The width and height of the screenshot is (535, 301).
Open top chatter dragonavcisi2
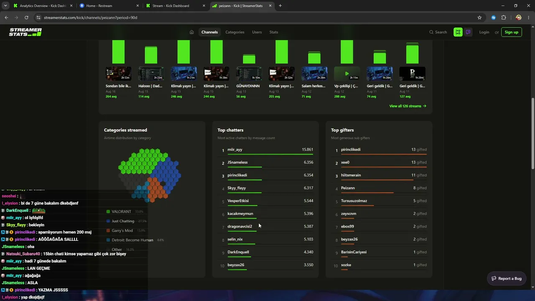coord(239,227)
